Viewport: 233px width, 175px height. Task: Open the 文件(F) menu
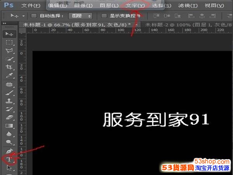31,6
